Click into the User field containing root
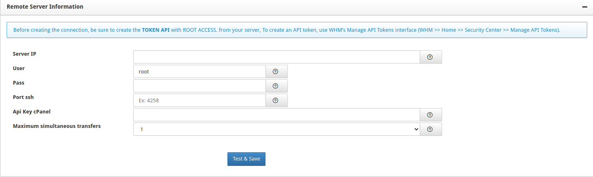Image resolution: width=593 pixels, height=177 pixels. click(x=199, y=71)
